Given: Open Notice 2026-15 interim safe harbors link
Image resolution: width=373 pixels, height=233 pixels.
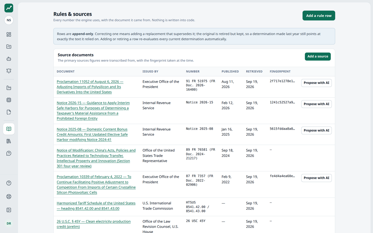Looking at the screenshot, I should pos(93,111).
